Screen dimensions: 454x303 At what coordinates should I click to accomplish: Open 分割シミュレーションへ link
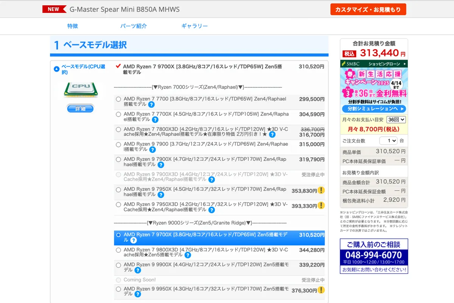point(374,109)
